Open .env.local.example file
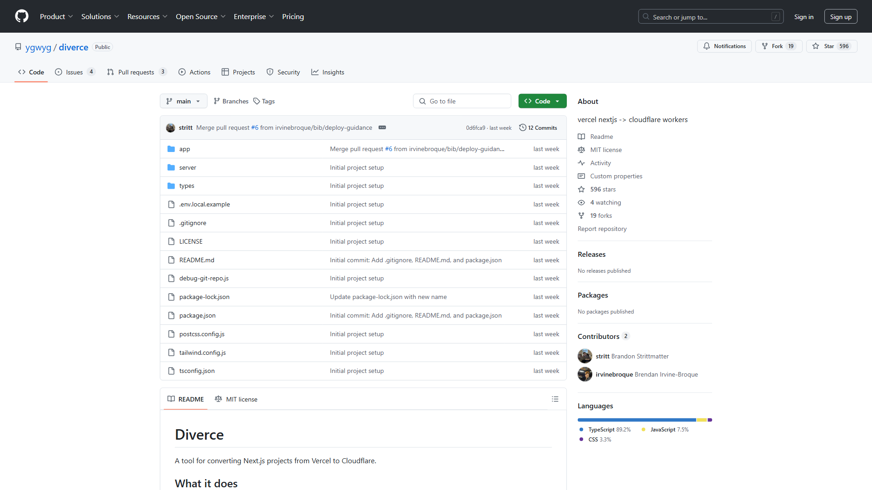The image size is (872, 490). pyautogui.click(x=205, y=204)
